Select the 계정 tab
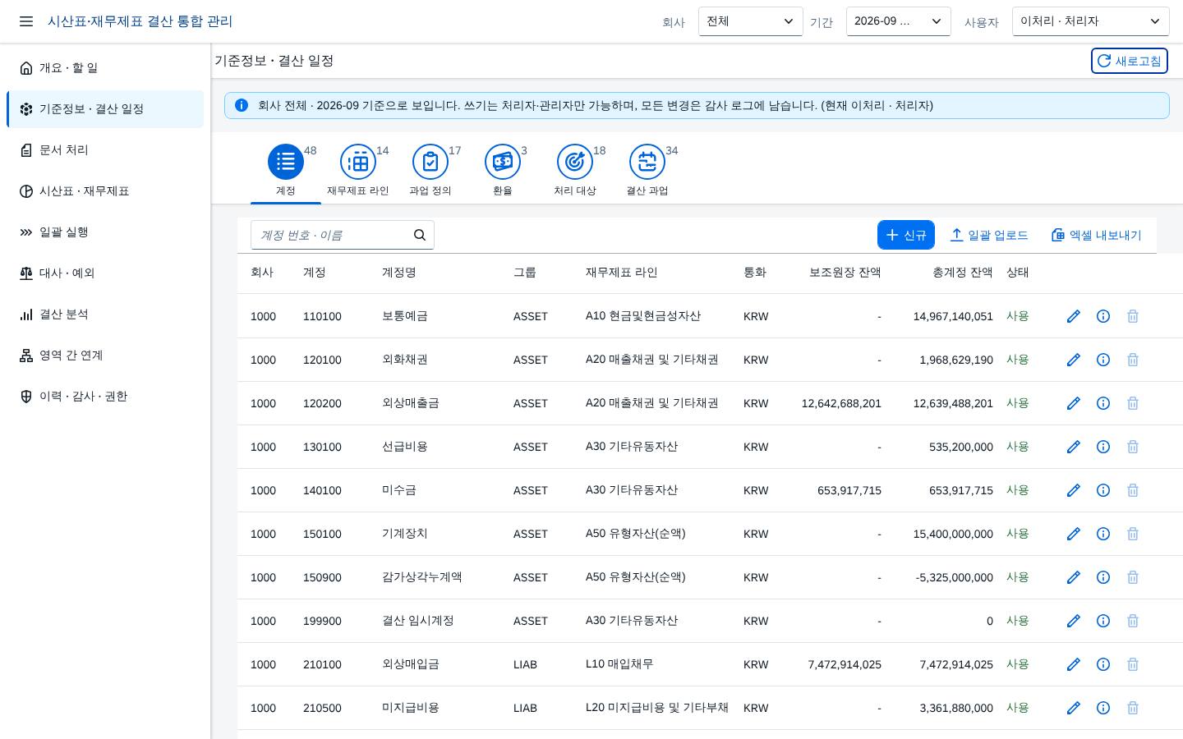 286,171
